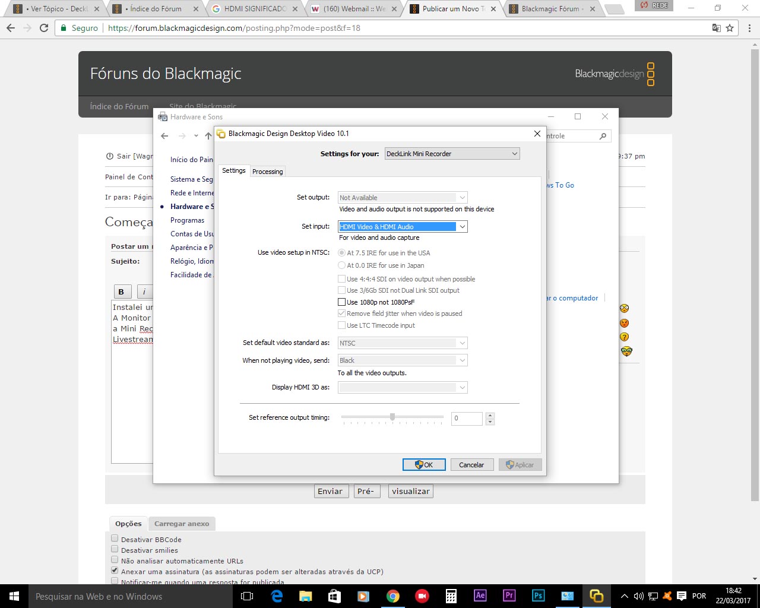Open the Windows Store taskbar icon
The width and height of the screenshot is (760, 608).
(335, 596)
